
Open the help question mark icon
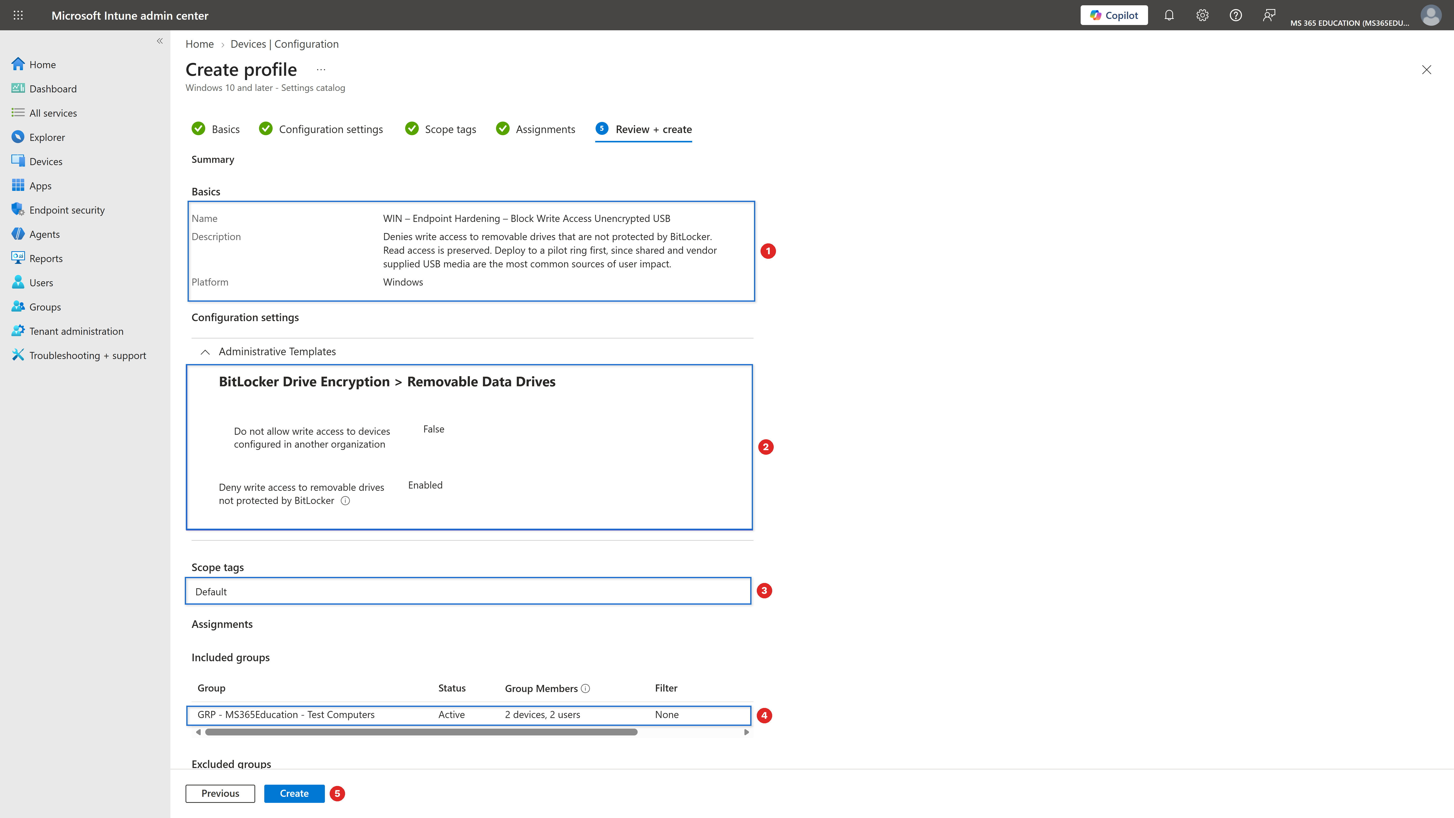1236,15
